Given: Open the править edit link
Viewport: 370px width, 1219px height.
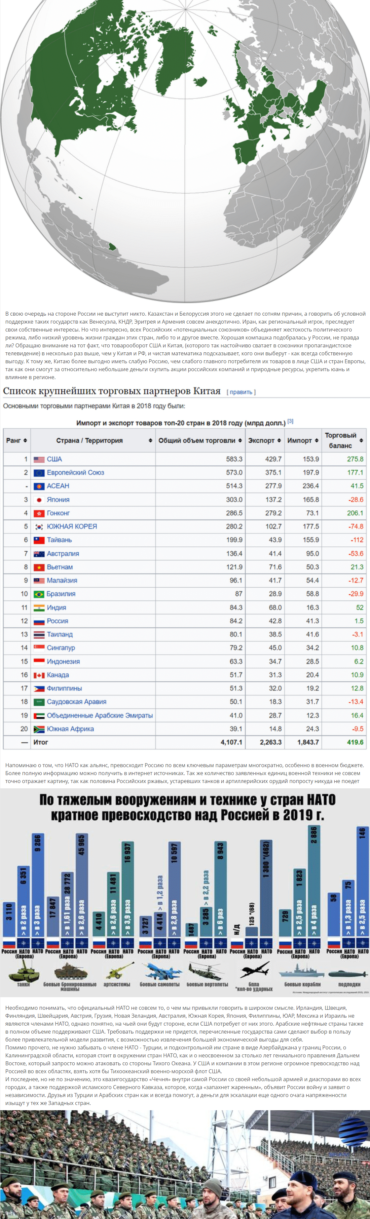Looking at the screenshot, I should click(241, 392).
